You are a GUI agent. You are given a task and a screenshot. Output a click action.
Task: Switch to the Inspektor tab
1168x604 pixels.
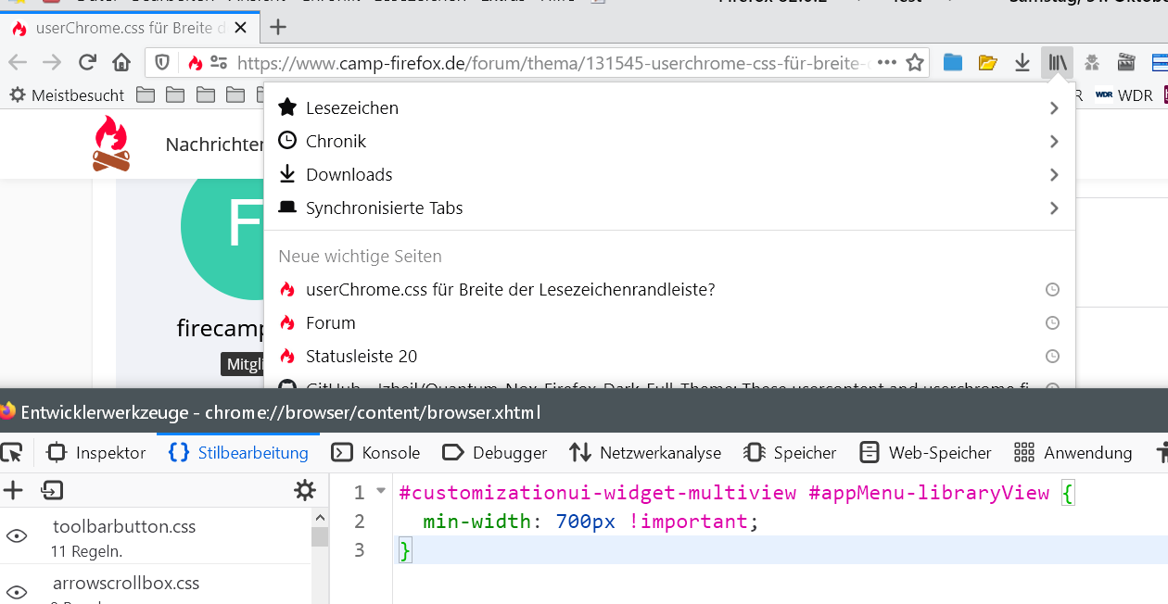(97, 452)
